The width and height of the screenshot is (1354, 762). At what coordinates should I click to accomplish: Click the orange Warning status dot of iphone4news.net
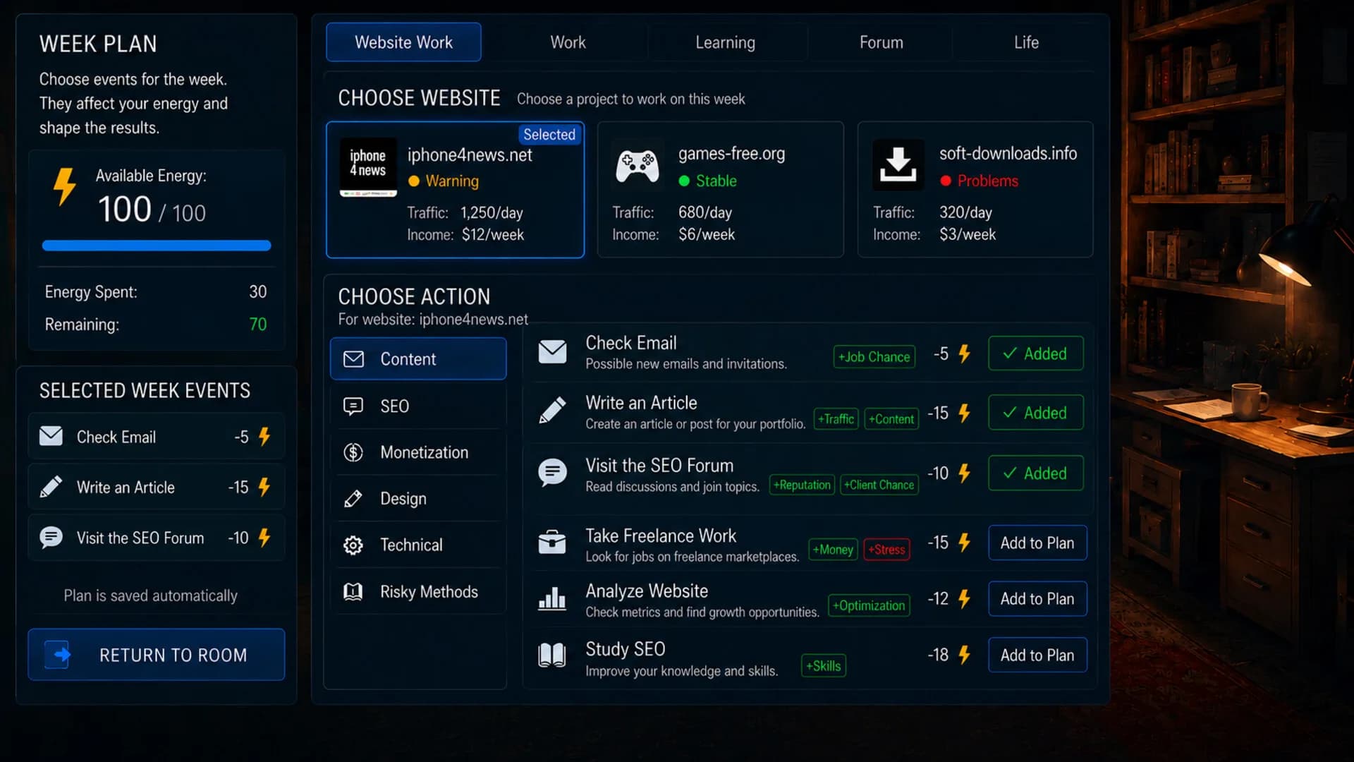click(x=414, y=181)
